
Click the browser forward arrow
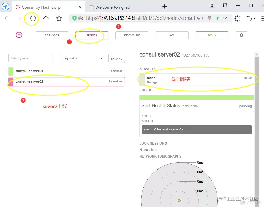20,18
